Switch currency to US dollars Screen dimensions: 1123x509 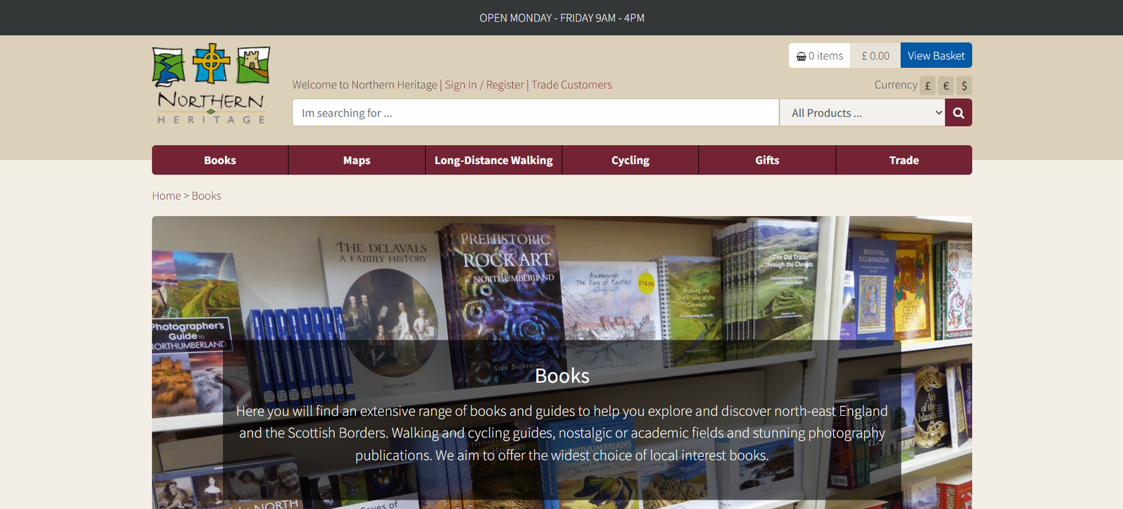point(964,86)
